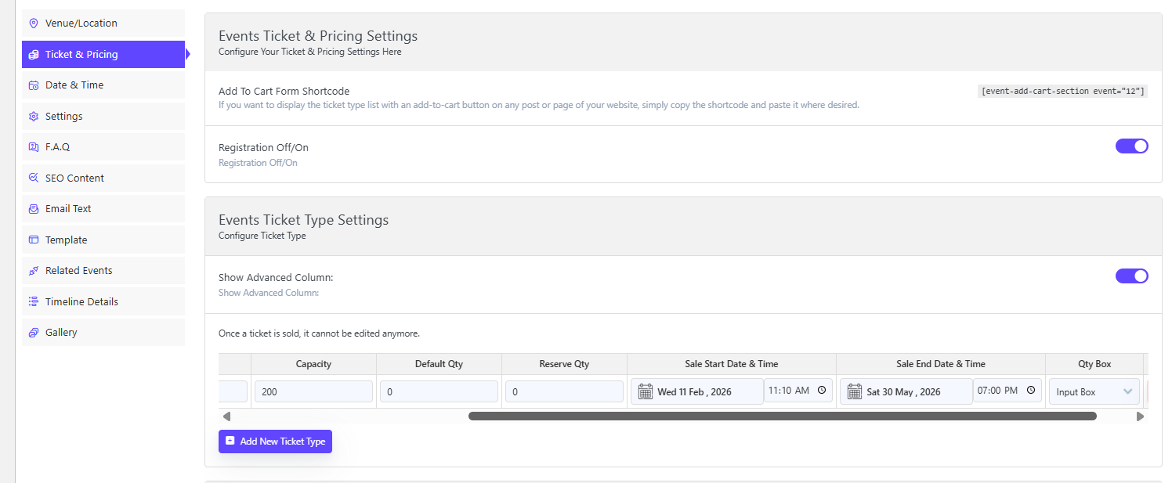1172x483 pixels.
Task: Click the Date & Time calendar icon
Action: click(33, 85)
